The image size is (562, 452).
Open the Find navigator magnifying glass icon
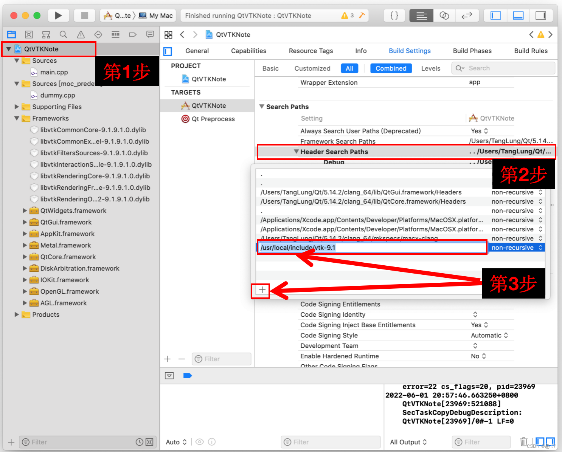[63, 34]
